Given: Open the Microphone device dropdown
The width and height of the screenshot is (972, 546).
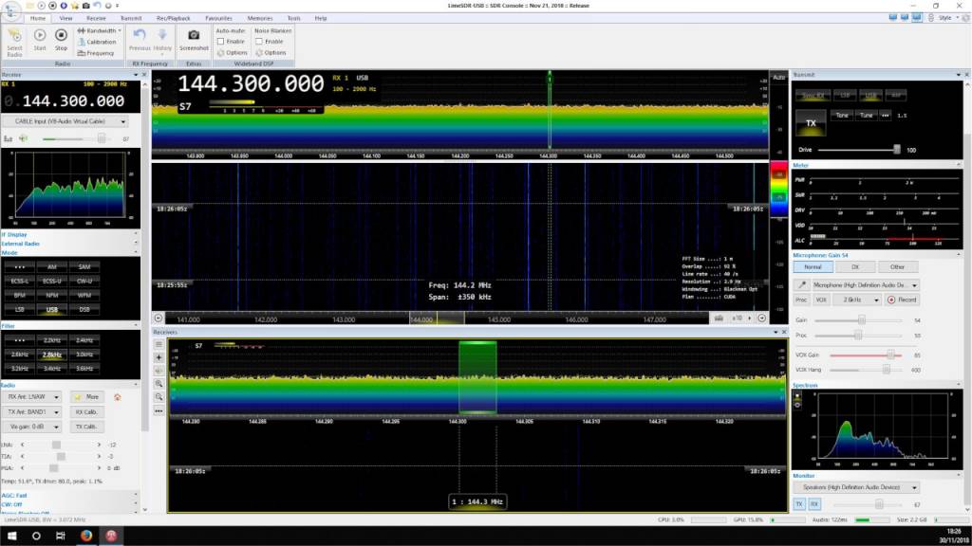Looking at the screenshot, I should (864, 284).
